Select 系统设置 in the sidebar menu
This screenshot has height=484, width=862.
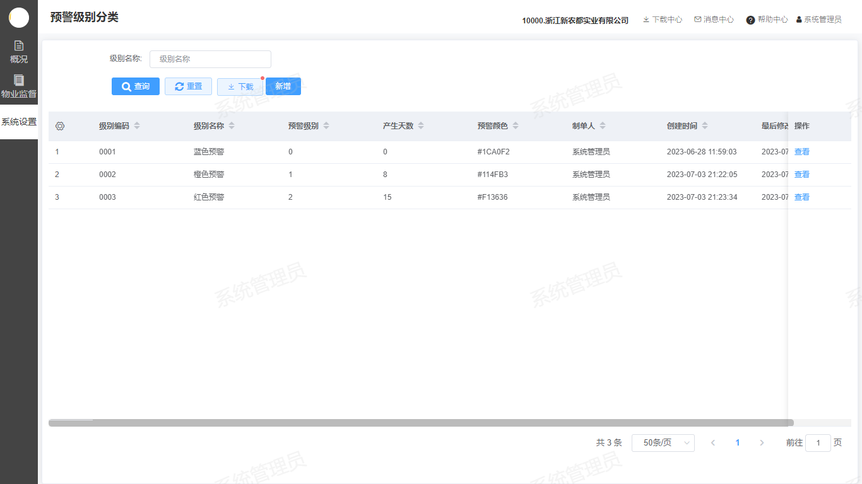coord(19,122)
